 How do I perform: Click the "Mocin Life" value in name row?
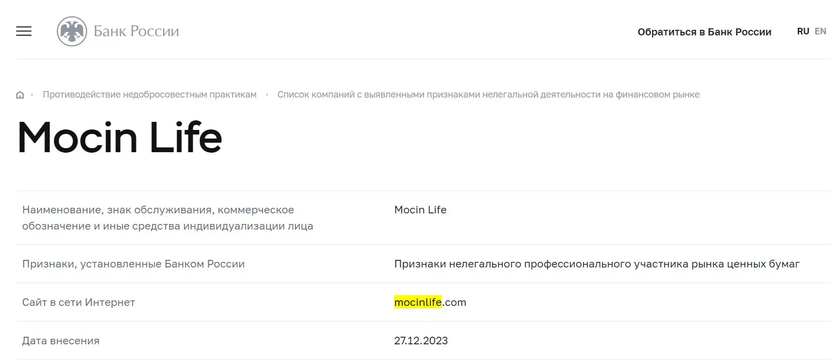pos(420,210)
